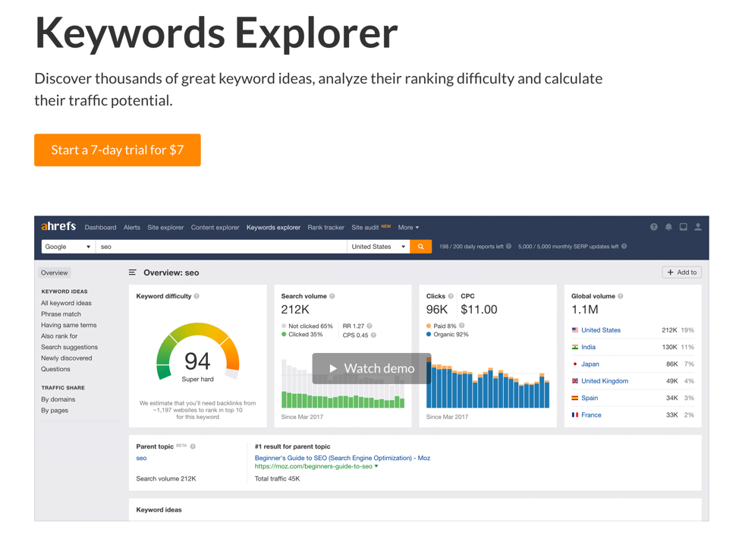Click the help icon next to RR 1.27

click(369, 326)
